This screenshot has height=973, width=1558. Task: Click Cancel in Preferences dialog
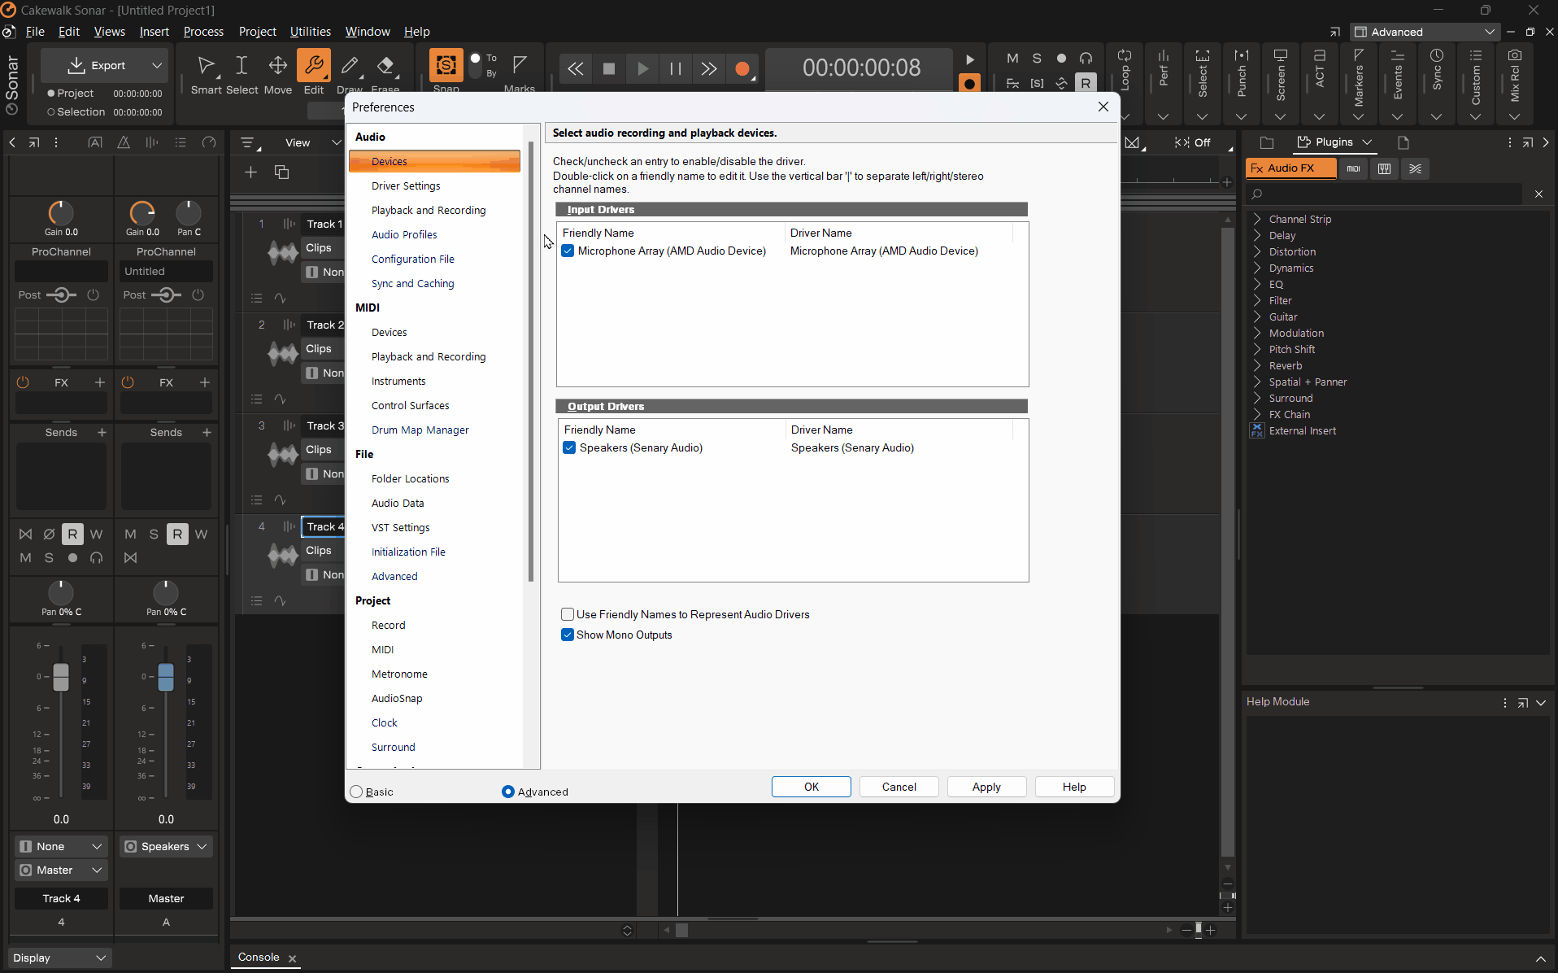pyautogui.click(x=899, y=787)
